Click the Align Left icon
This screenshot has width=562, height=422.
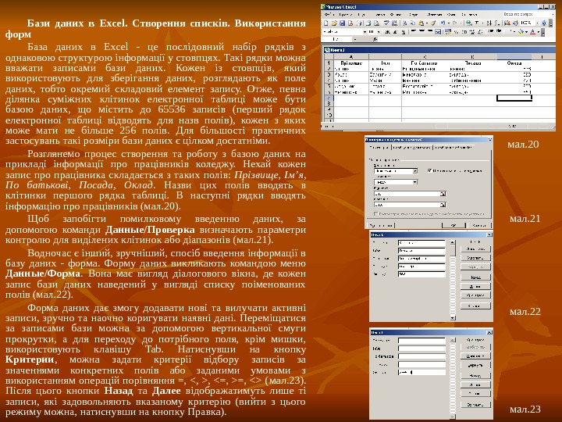[413, 31]
